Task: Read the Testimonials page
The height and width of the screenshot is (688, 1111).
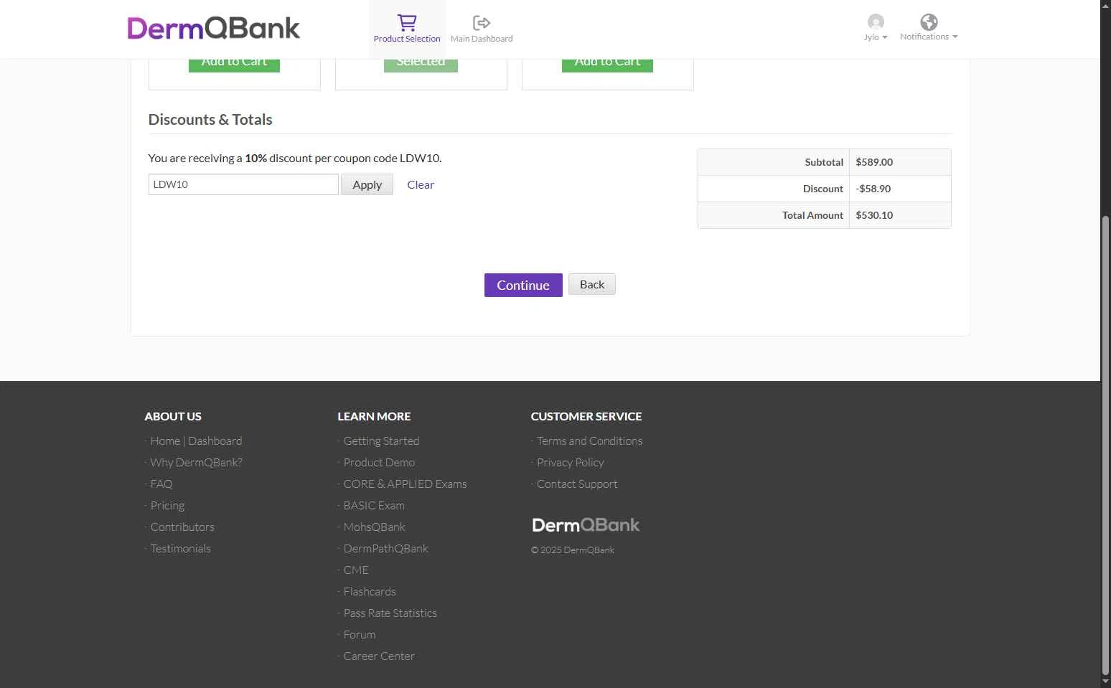Action: pyautogui.click(x=180, y=548)
